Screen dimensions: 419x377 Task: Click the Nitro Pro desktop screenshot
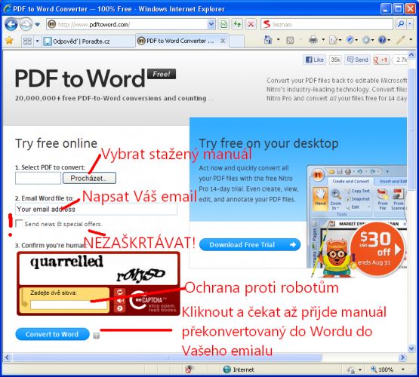pos(357,216)
